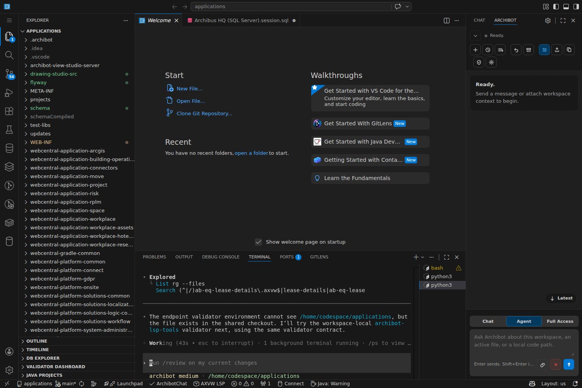The image size is (582, 388).
Task: Select the bash terminal in terminal list
Action: point(442,268)
